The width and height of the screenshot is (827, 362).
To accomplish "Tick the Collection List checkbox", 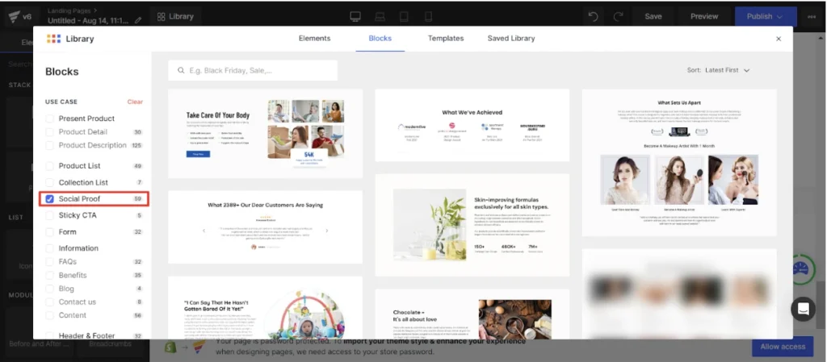I will click(x=49, y=182).
